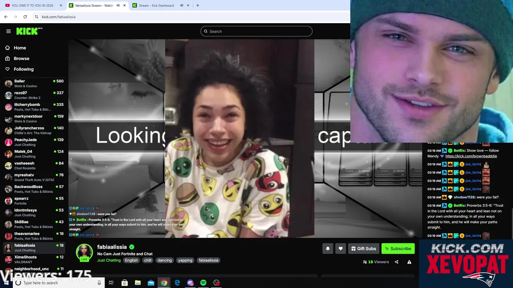Open BackwoodBoss channel in sidebar
The height and width of the screenshot is (288, 513).
[x=34, y=189]
